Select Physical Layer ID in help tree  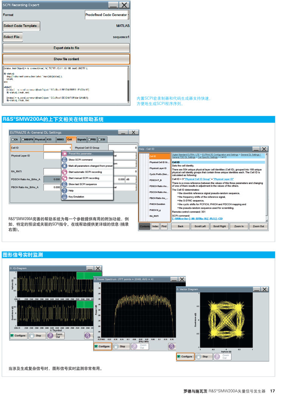pyautogui.click(x=158, y=168)
